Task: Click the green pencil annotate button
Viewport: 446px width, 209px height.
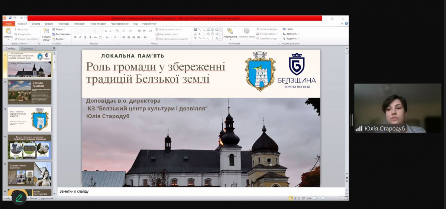Action: click(x=19, y=198)
